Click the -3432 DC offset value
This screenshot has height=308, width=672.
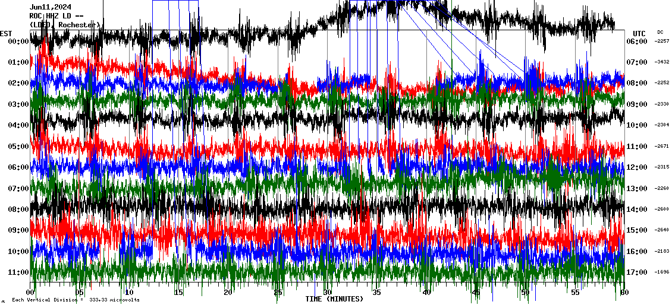pos(662,62)
